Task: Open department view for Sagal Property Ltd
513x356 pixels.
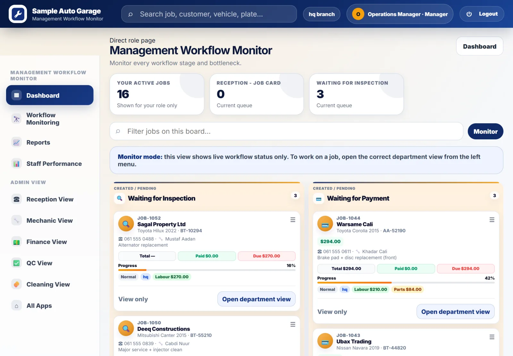Action: tap(256, 299)
